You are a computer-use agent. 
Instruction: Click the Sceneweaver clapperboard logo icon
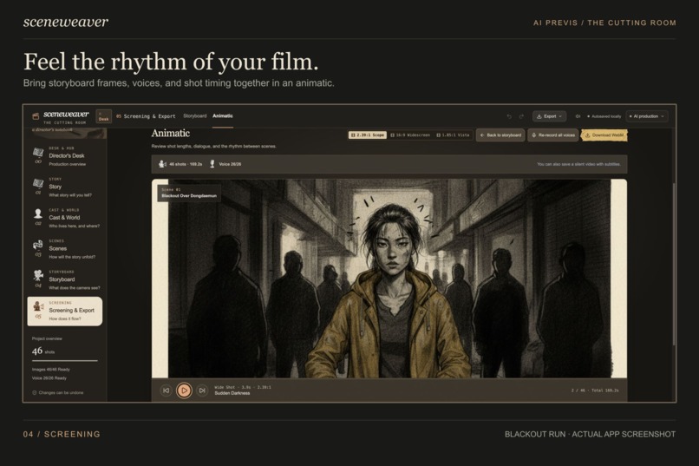click(x=36, y=116)
